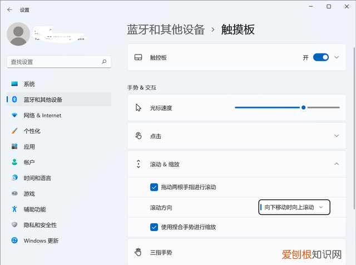Click the 滚动方向 label text
Viewport: 356px width, 265px height.
(161, 208)
